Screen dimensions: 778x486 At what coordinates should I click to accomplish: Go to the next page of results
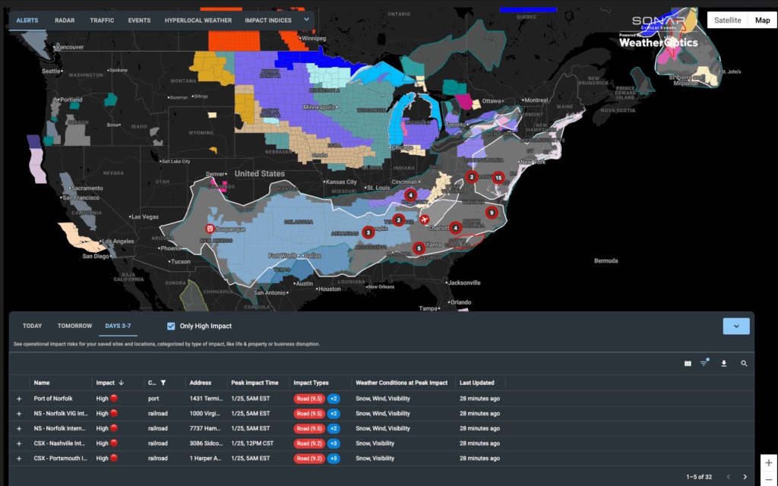pyautogui.click(x=745, y=477)
